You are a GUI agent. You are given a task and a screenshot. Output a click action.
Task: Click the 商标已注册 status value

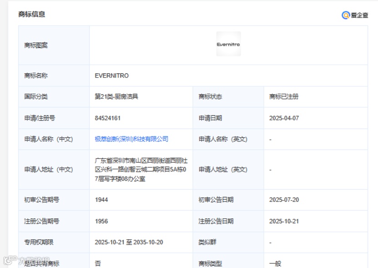[284, 97]
